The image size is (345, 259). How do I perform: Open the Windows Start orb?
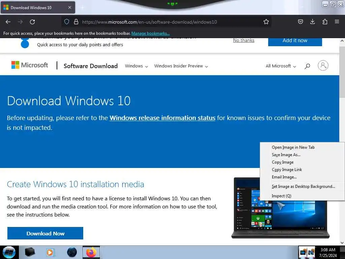pyautogui.click(x=9, y=252)
